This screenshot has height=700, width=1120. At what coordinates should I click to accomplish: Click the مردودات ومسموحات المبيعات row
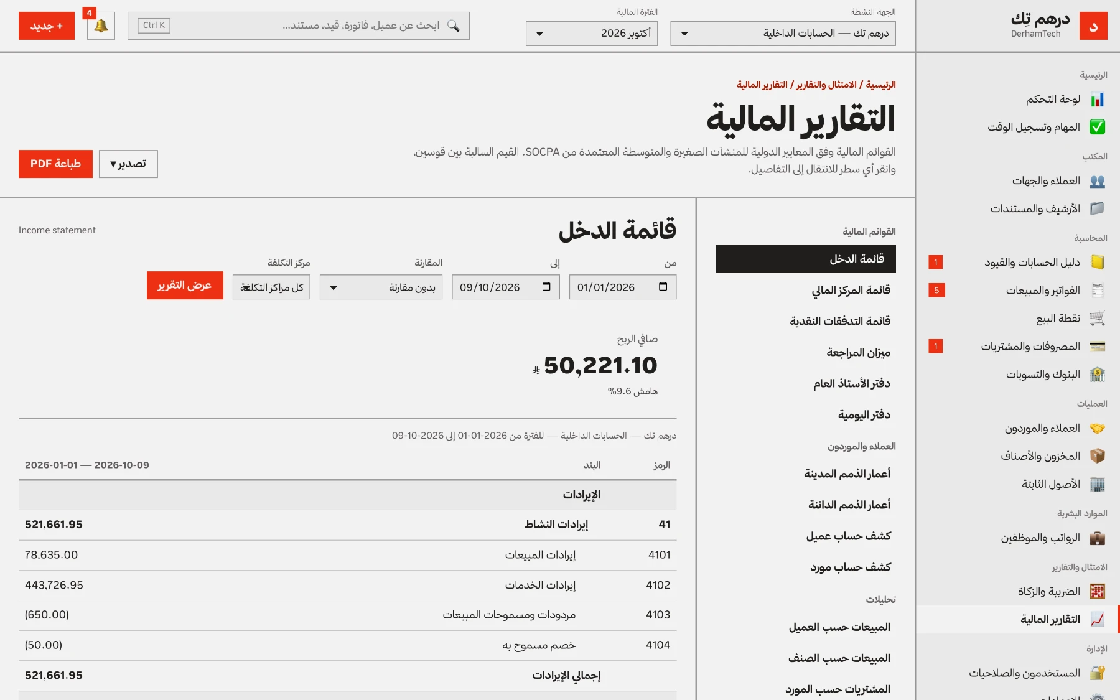[347, 615]
